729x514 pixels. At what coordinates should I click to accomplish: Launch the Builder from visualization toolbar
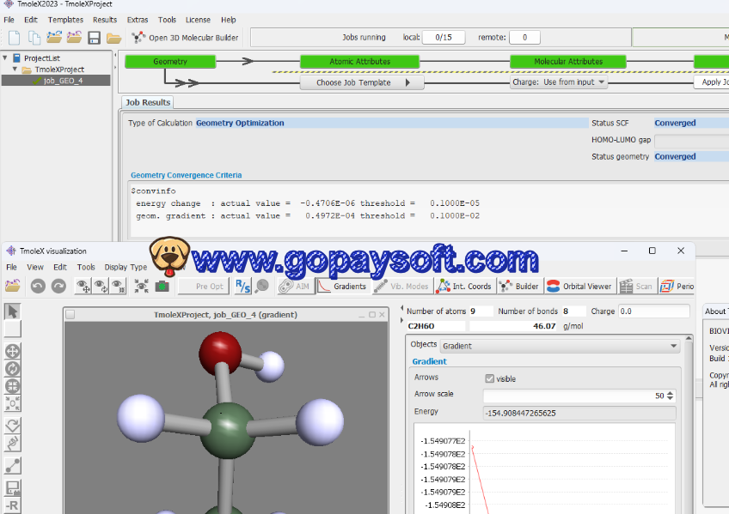[x=518, y=287]
